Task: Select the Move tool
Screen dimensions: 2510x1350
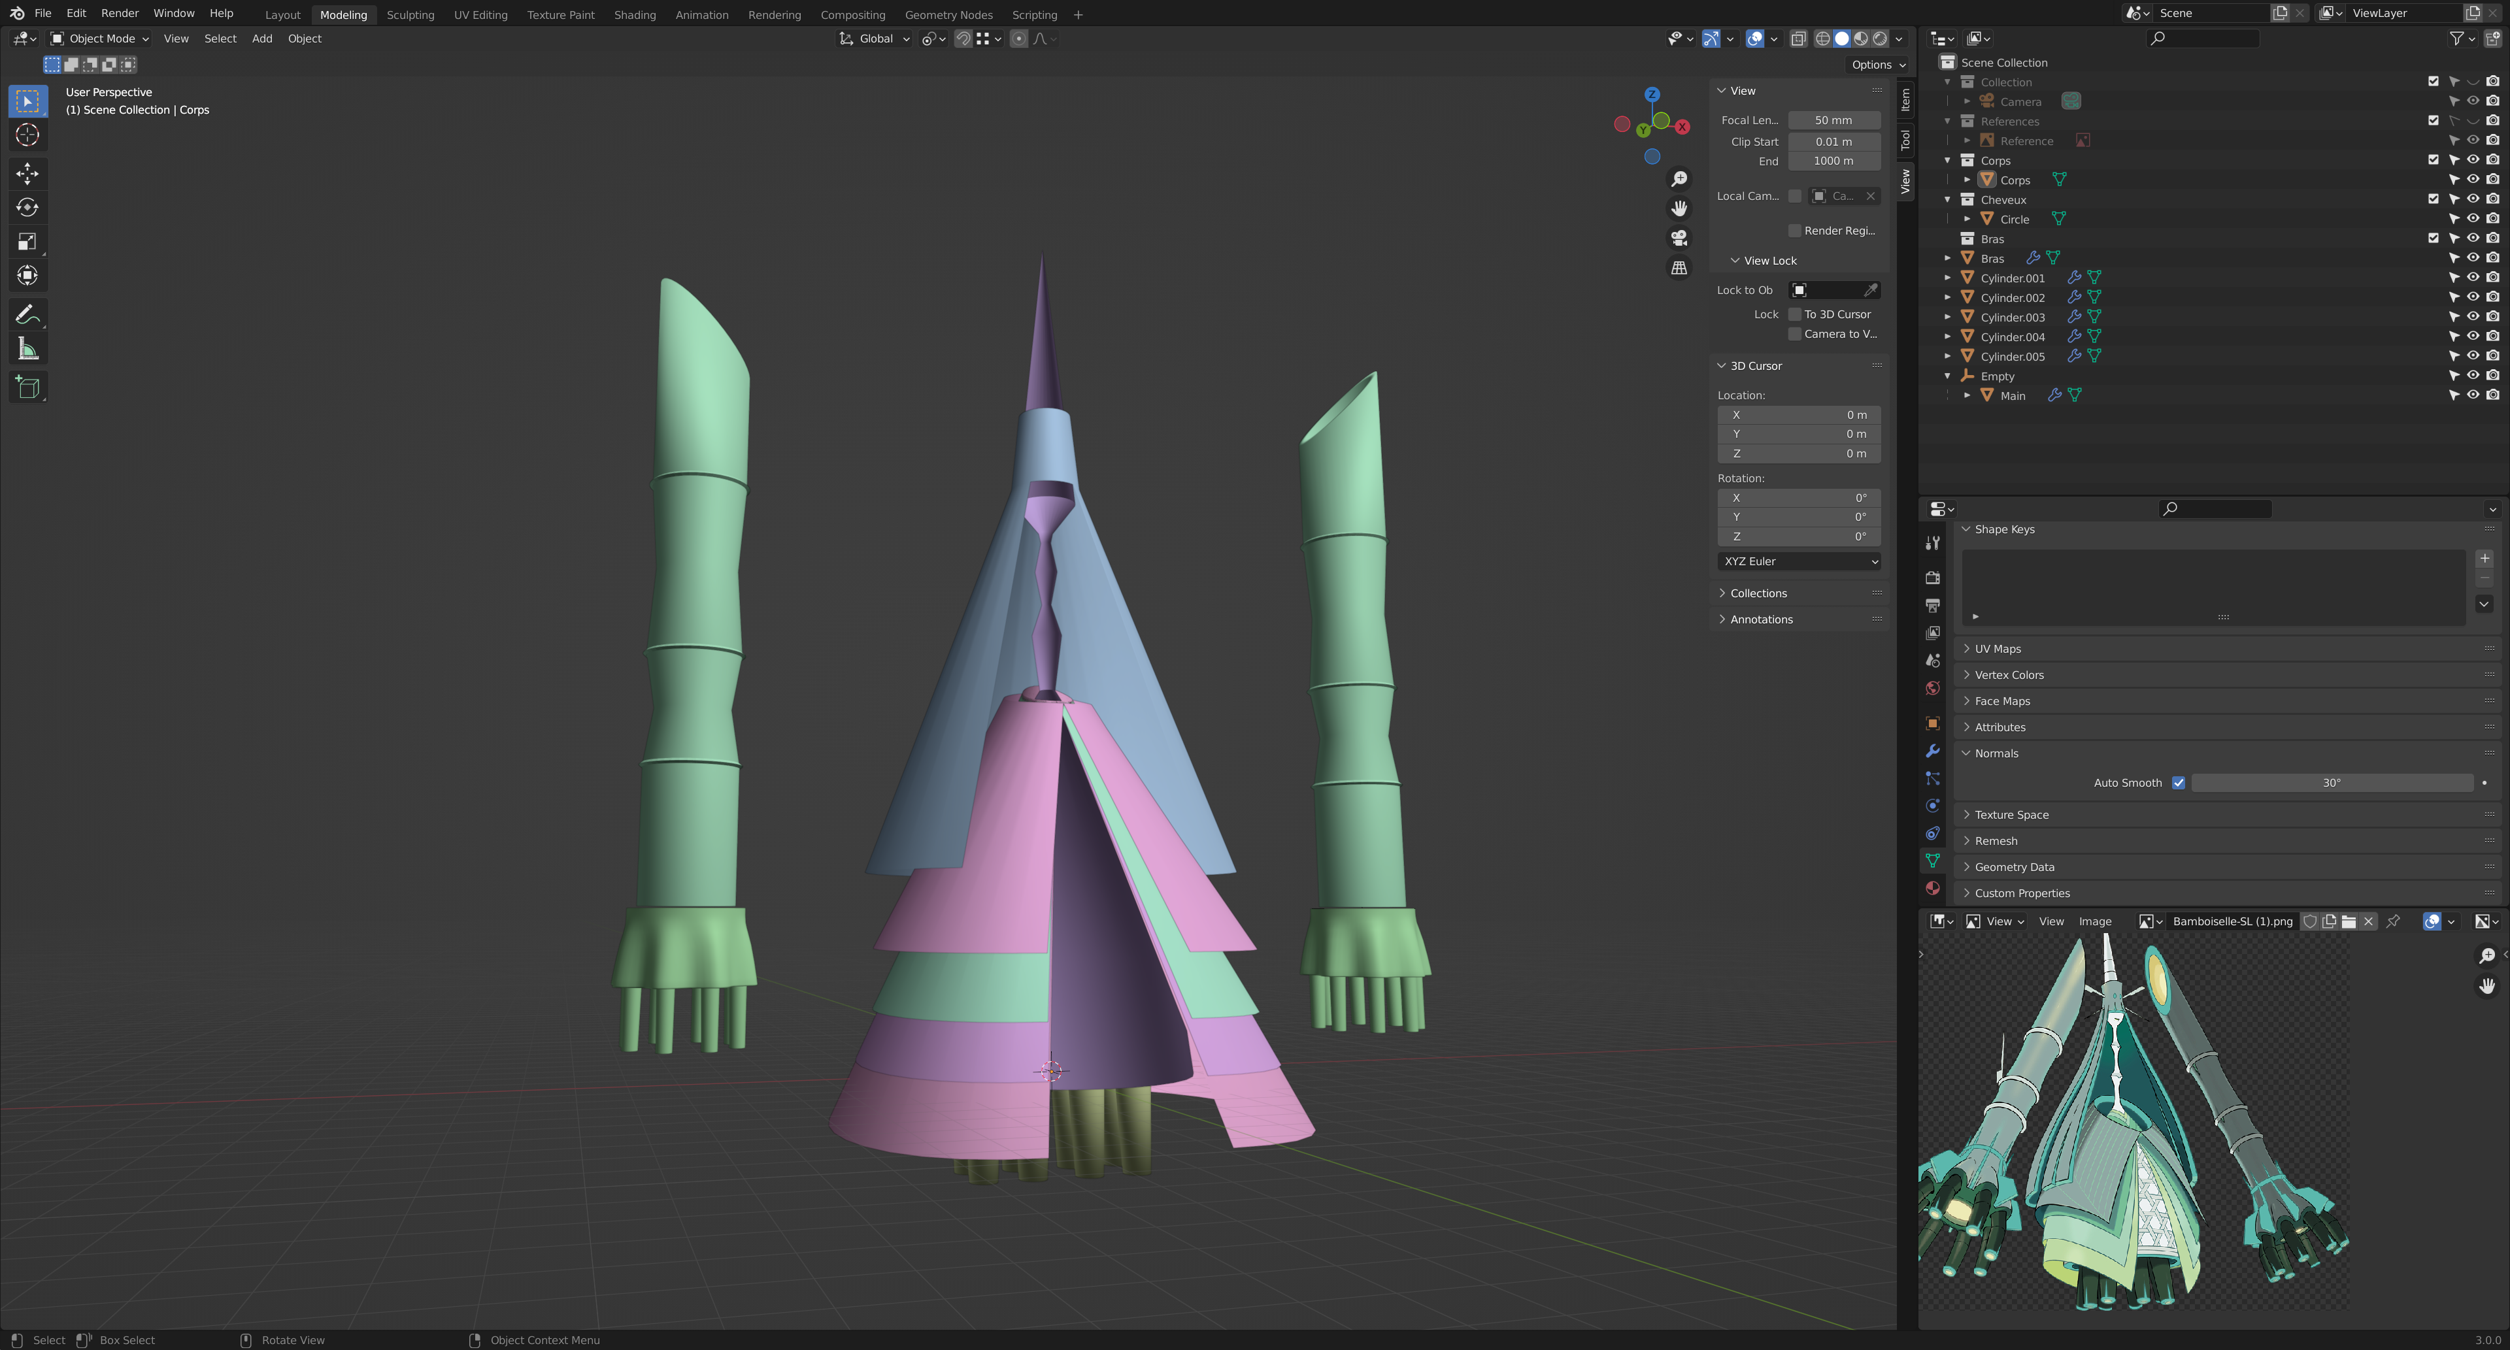Action: pyautogui.click(x=27, y=173)
